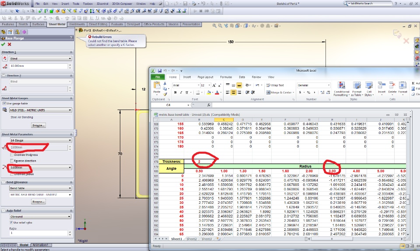Screen dimensions: 420x251
Task: Enable Override thickness checkbox
Action: (x=11, y=155)
